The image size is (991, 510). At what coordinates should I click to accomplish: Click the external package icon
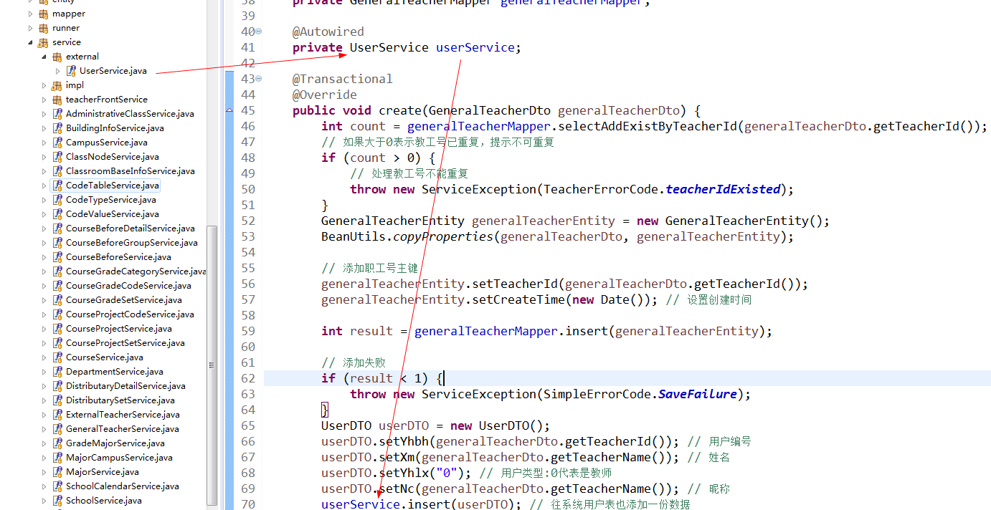point(57,57)
